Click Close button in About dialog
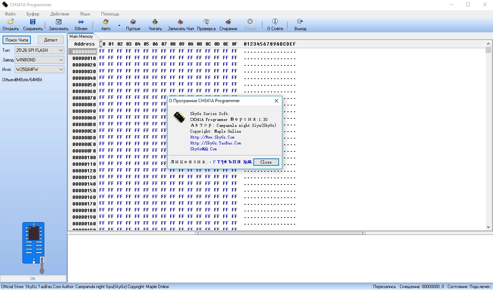 pyautogui.click(x=266, y=162)
